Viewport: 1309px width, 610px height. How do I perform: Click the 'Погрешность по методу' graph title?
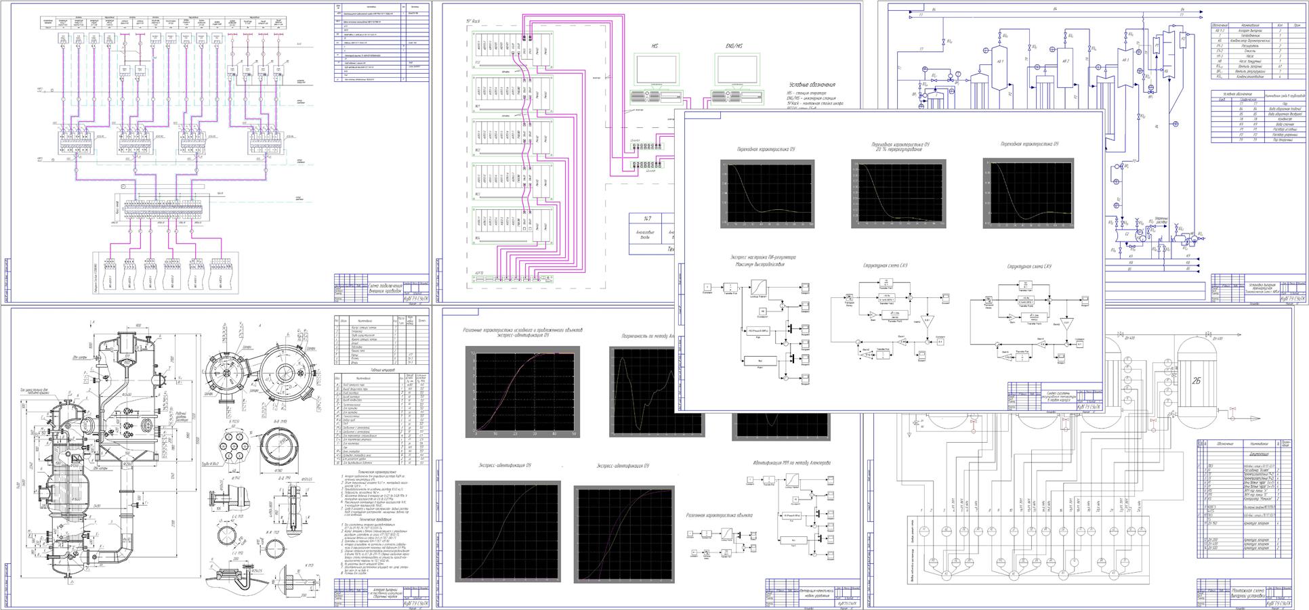[x=648, y=335]
